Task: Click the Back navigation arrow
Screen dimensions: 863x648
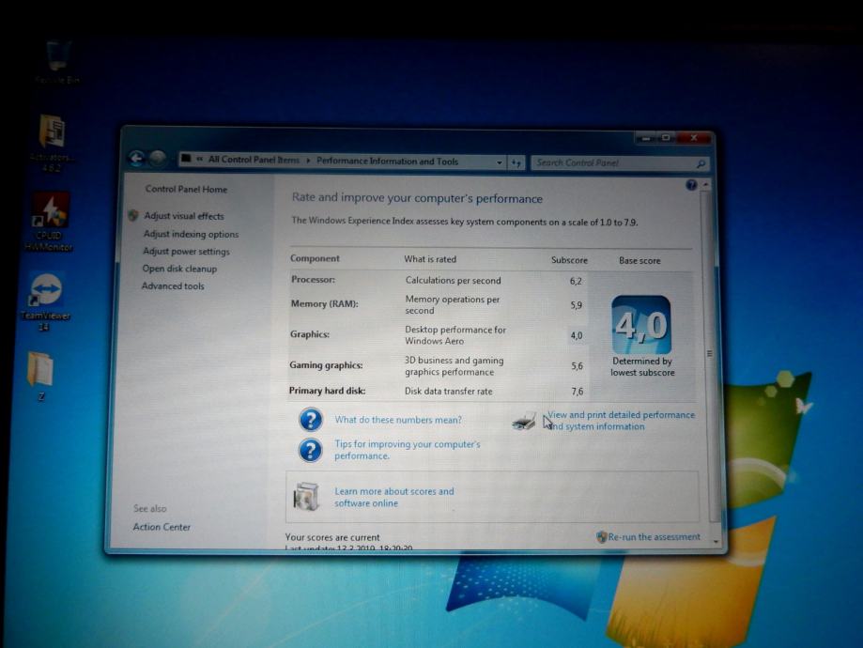Action: pos(136,159)
